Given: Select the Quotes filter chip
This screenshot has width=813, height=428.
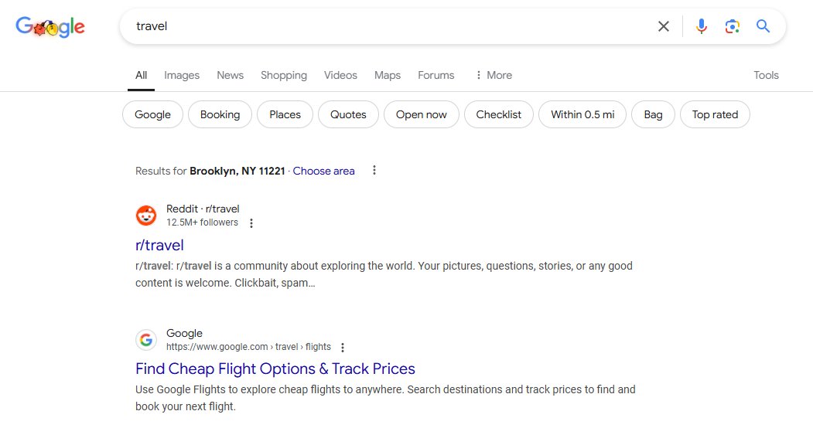Looking at the screenshot, I should 348,114.
